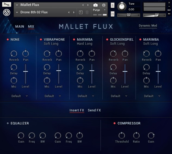Take a snapshot with the camera icon

tap(95, 5)
